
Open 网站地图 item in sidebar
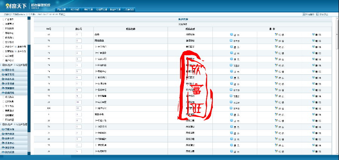pos(9,29)
